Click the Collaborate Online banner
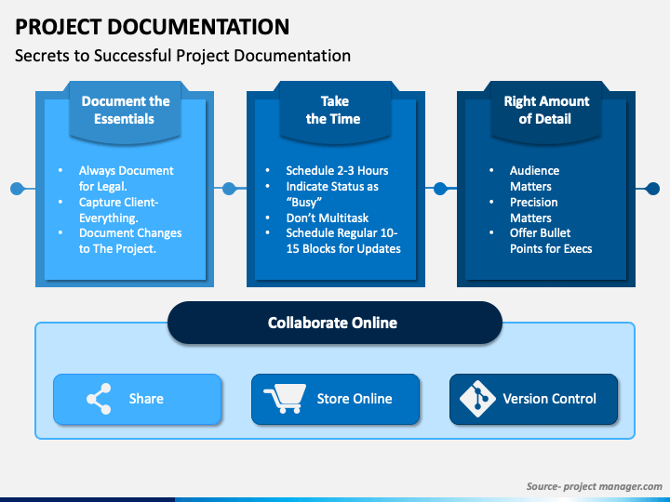Screen dimensions: 670x502 pos(335,323)
